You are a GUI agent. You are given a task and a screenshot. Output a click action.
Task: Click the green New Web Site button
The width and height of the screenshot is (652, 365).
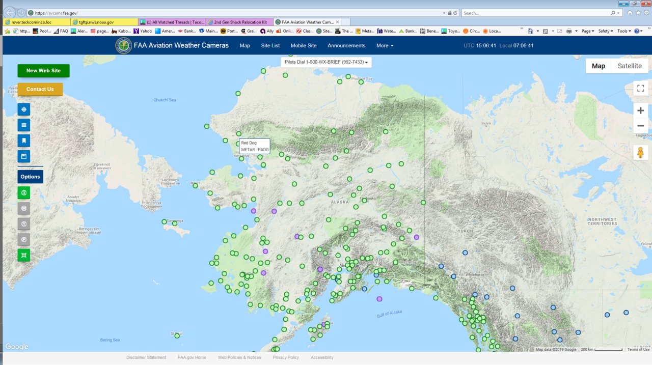[43, 71]
